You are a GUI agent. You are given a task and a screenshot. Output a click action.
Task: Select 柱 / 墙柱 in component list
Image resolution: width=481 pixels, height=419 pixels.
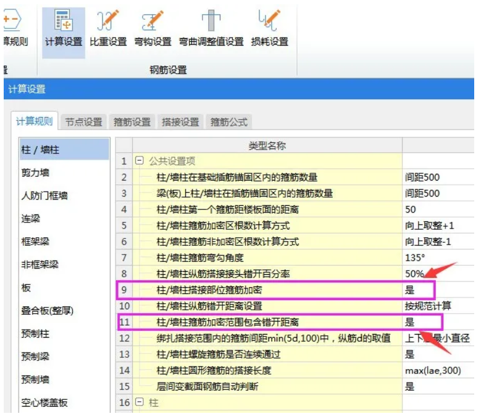coord(64,149)
